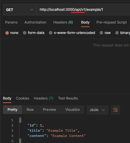Screen dimensions: 130x143
Task: Open the GET method dropdown
Action: [20, 10]
